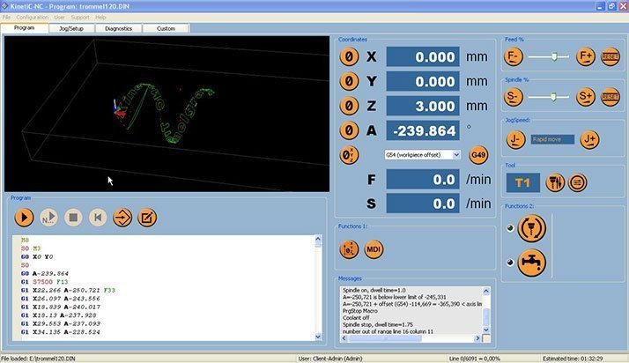Click the load program arrow icon
629x363 pixels.
tap(123, 217)
